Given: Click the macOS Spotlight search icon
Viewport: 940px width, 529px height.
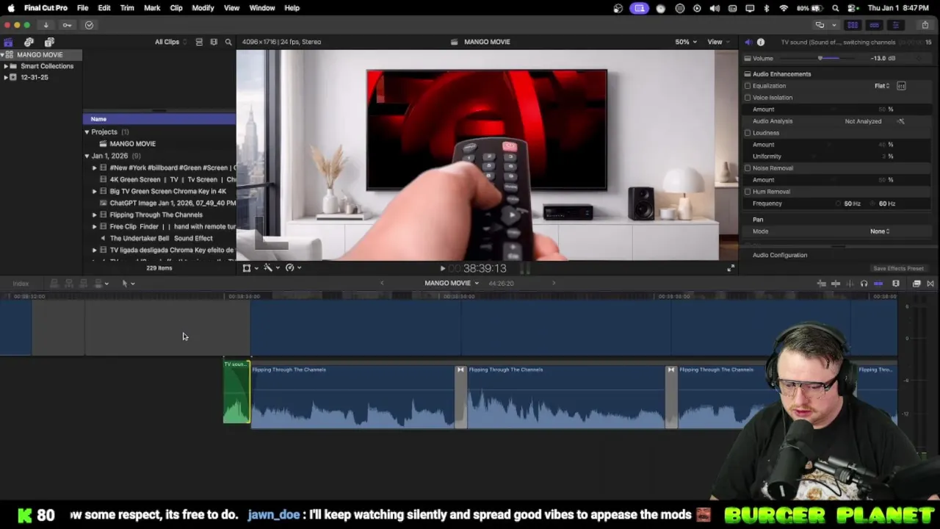Looking at the screenshot, I should 836,8.
